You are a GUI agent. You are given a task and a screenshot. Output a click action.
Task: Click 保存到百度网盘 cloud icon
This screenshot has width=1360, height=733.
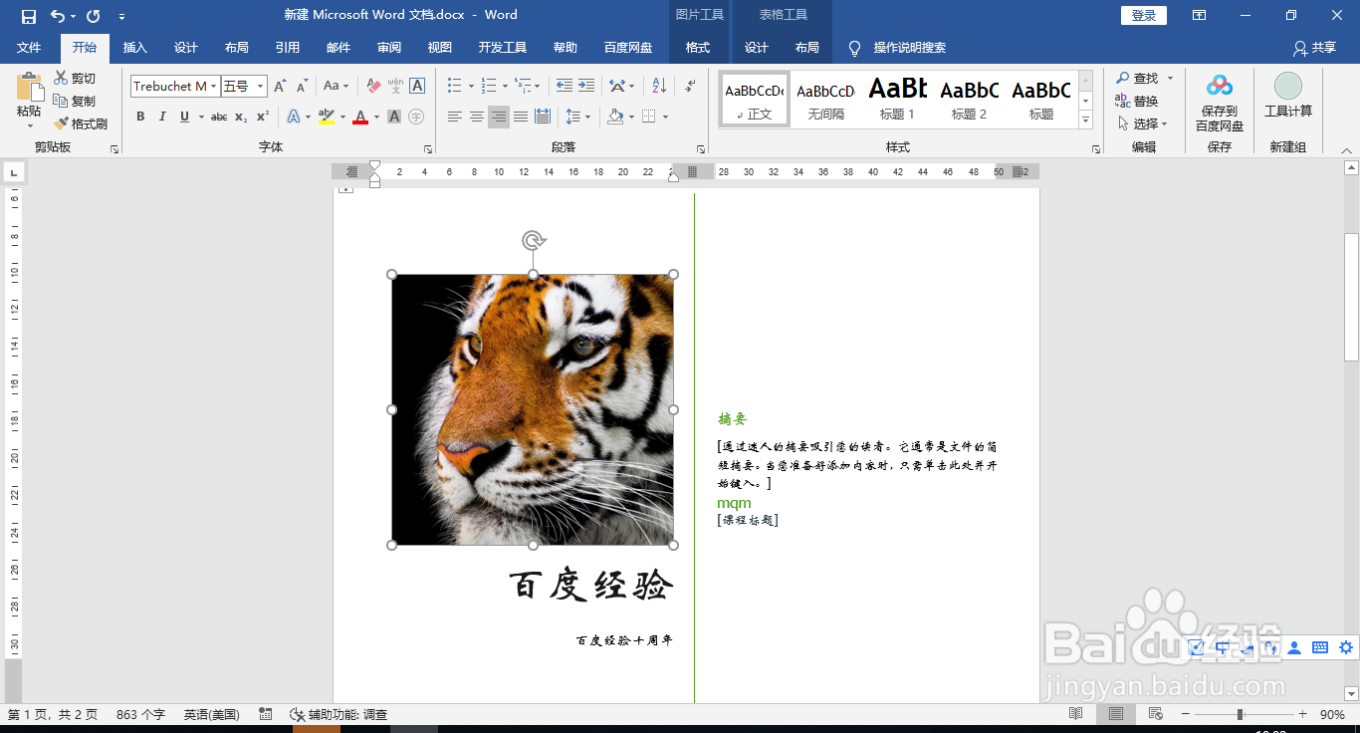[1220, 87]
